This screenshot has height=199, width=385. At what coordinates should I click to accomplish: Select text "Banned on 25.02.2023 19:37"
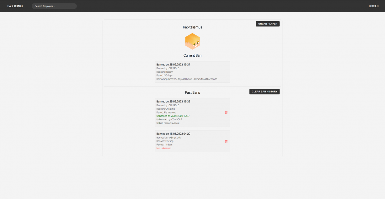(x=173, y=65)
